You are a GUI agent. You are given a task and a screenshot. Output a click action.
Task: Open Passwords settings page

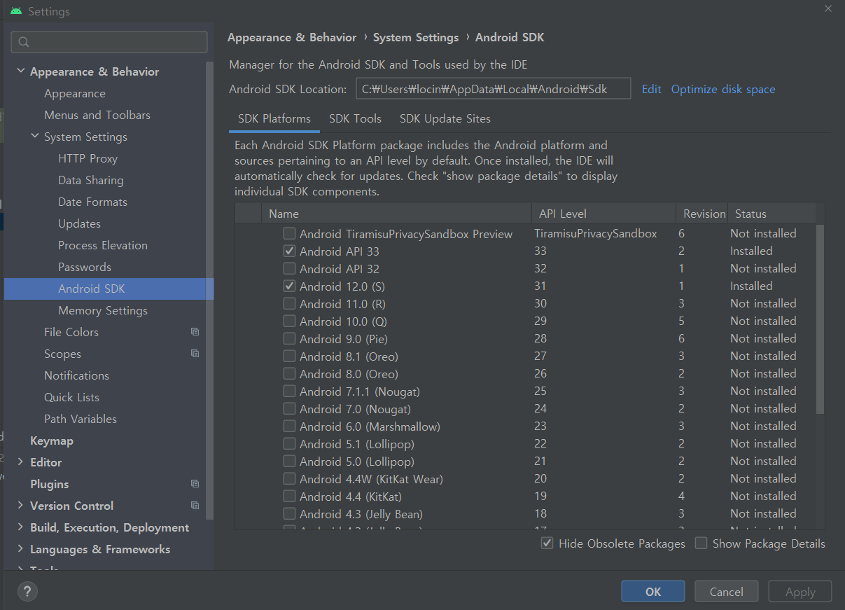click(85, 267)
